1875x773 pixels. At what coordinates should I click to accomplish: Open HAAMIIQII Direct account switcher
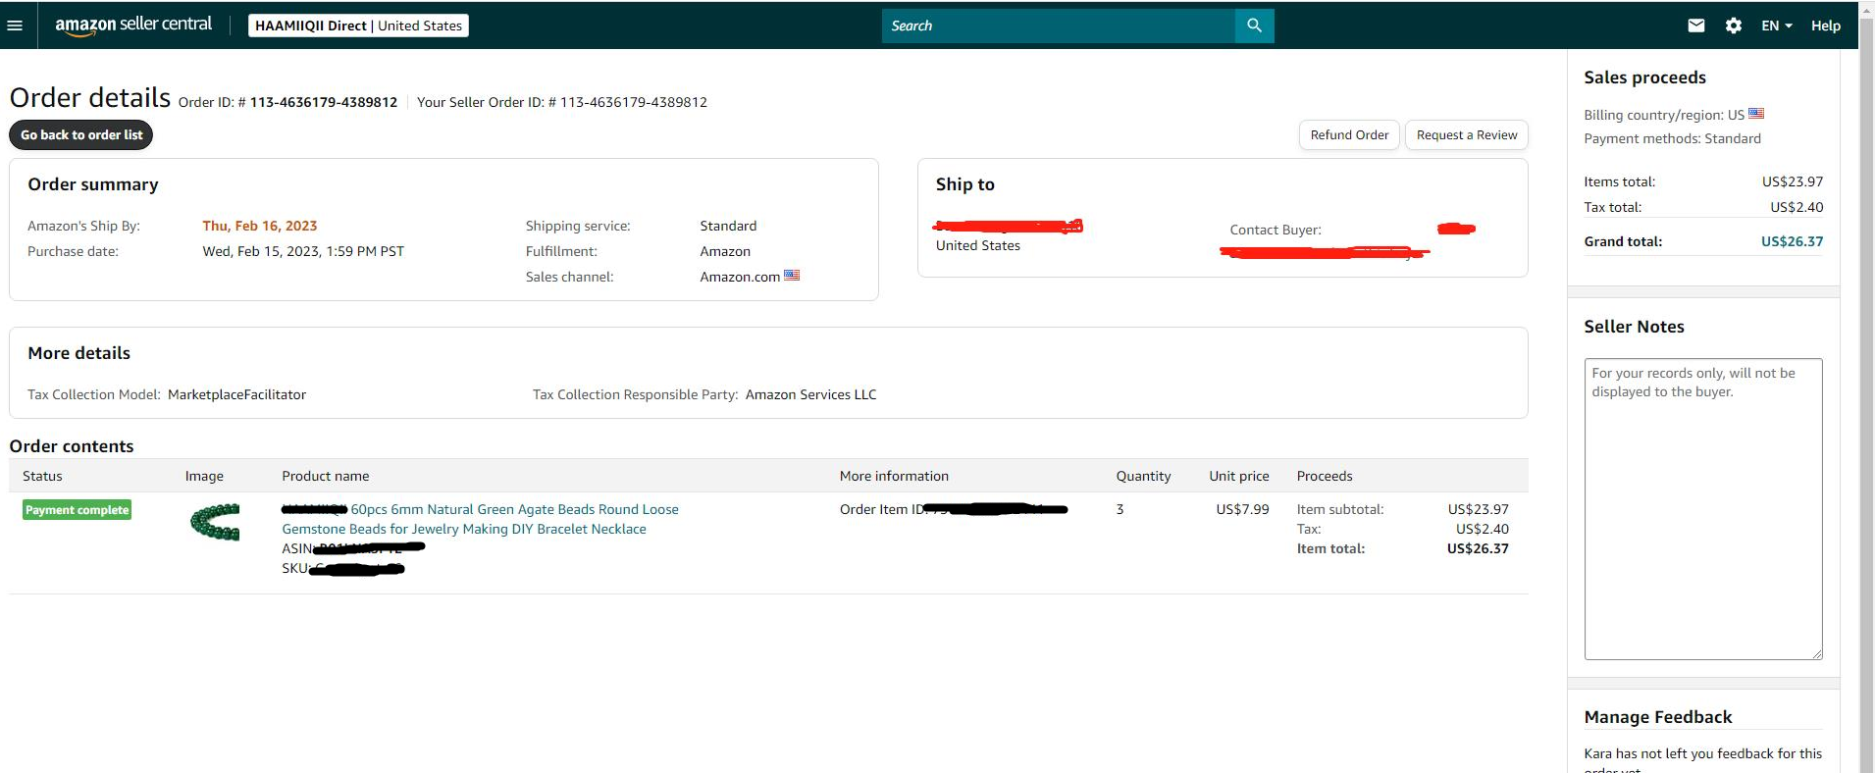tap(358, 26)
